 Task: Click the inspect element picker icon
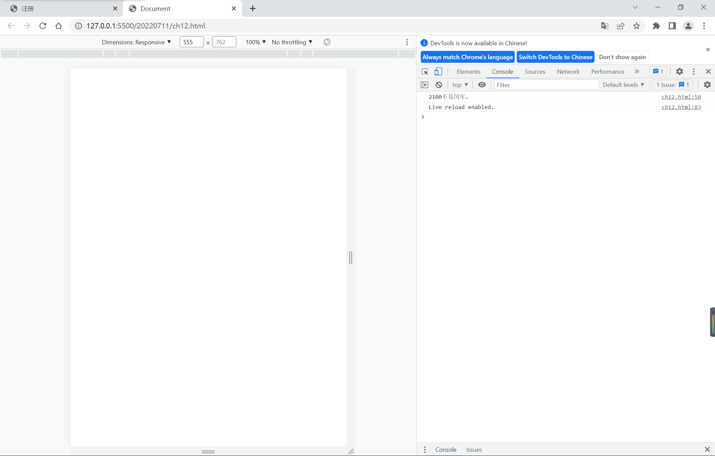pos(425,72)
